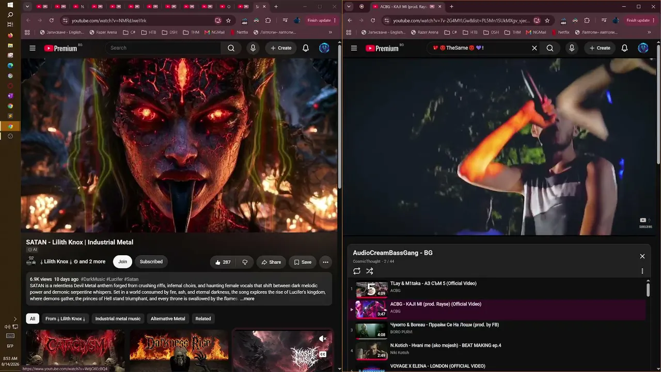This screenshot has height=372, width=661.
Task: Bookmark the SATAN page with the star
Action: click(228, 20)
